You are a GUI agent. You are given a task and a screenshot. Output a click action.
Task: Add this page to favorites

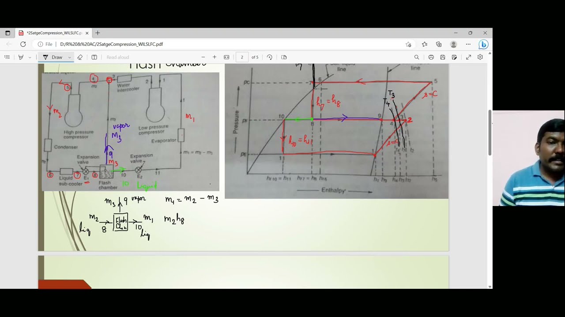coord(408,44)
